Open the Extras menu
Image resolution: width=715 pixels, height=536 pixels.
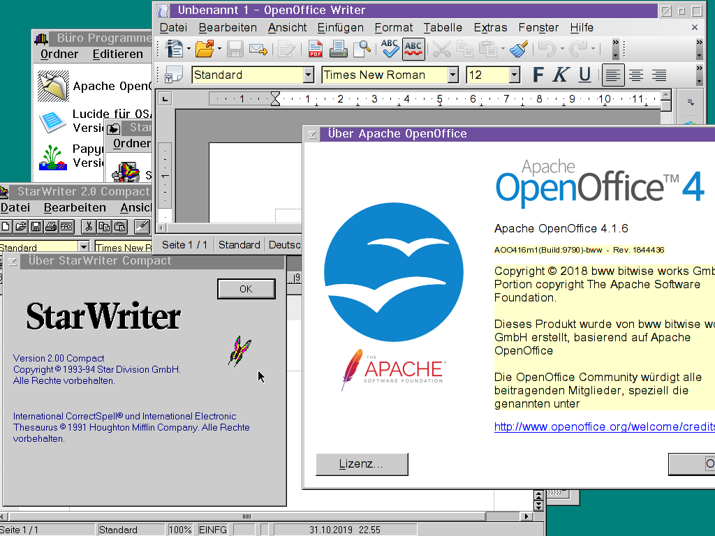(x=490, y=28)
